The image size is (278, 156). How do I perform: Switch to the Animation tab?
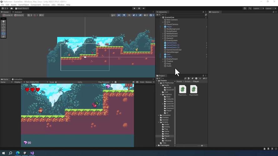(17, 79)
